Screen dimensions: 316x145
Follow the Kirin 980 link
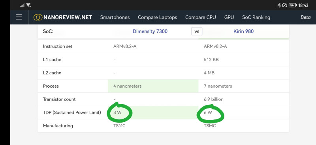[243, 31]
